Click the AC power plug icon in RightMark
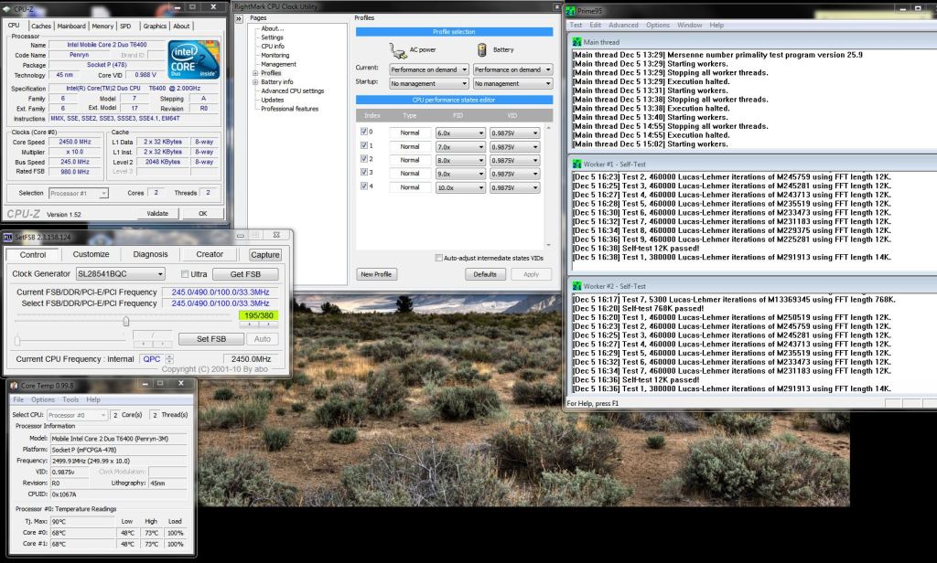Screen dimensions: 937x563 coord(397,51)
